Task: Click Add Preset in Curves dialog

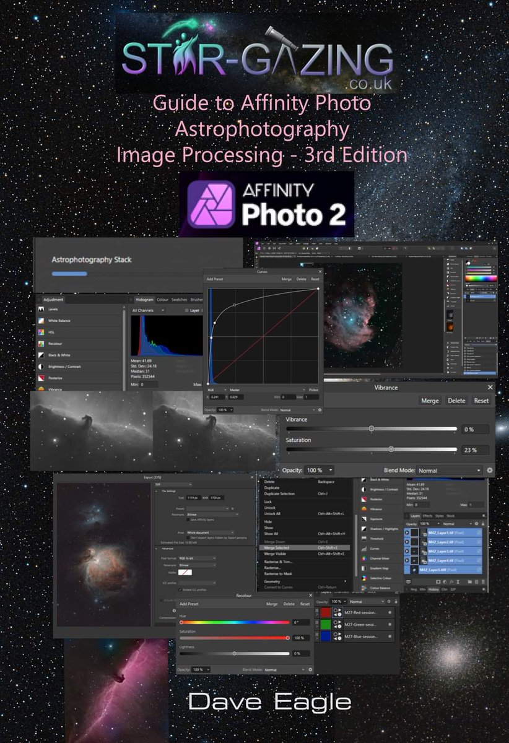Action: pos(215,279)
